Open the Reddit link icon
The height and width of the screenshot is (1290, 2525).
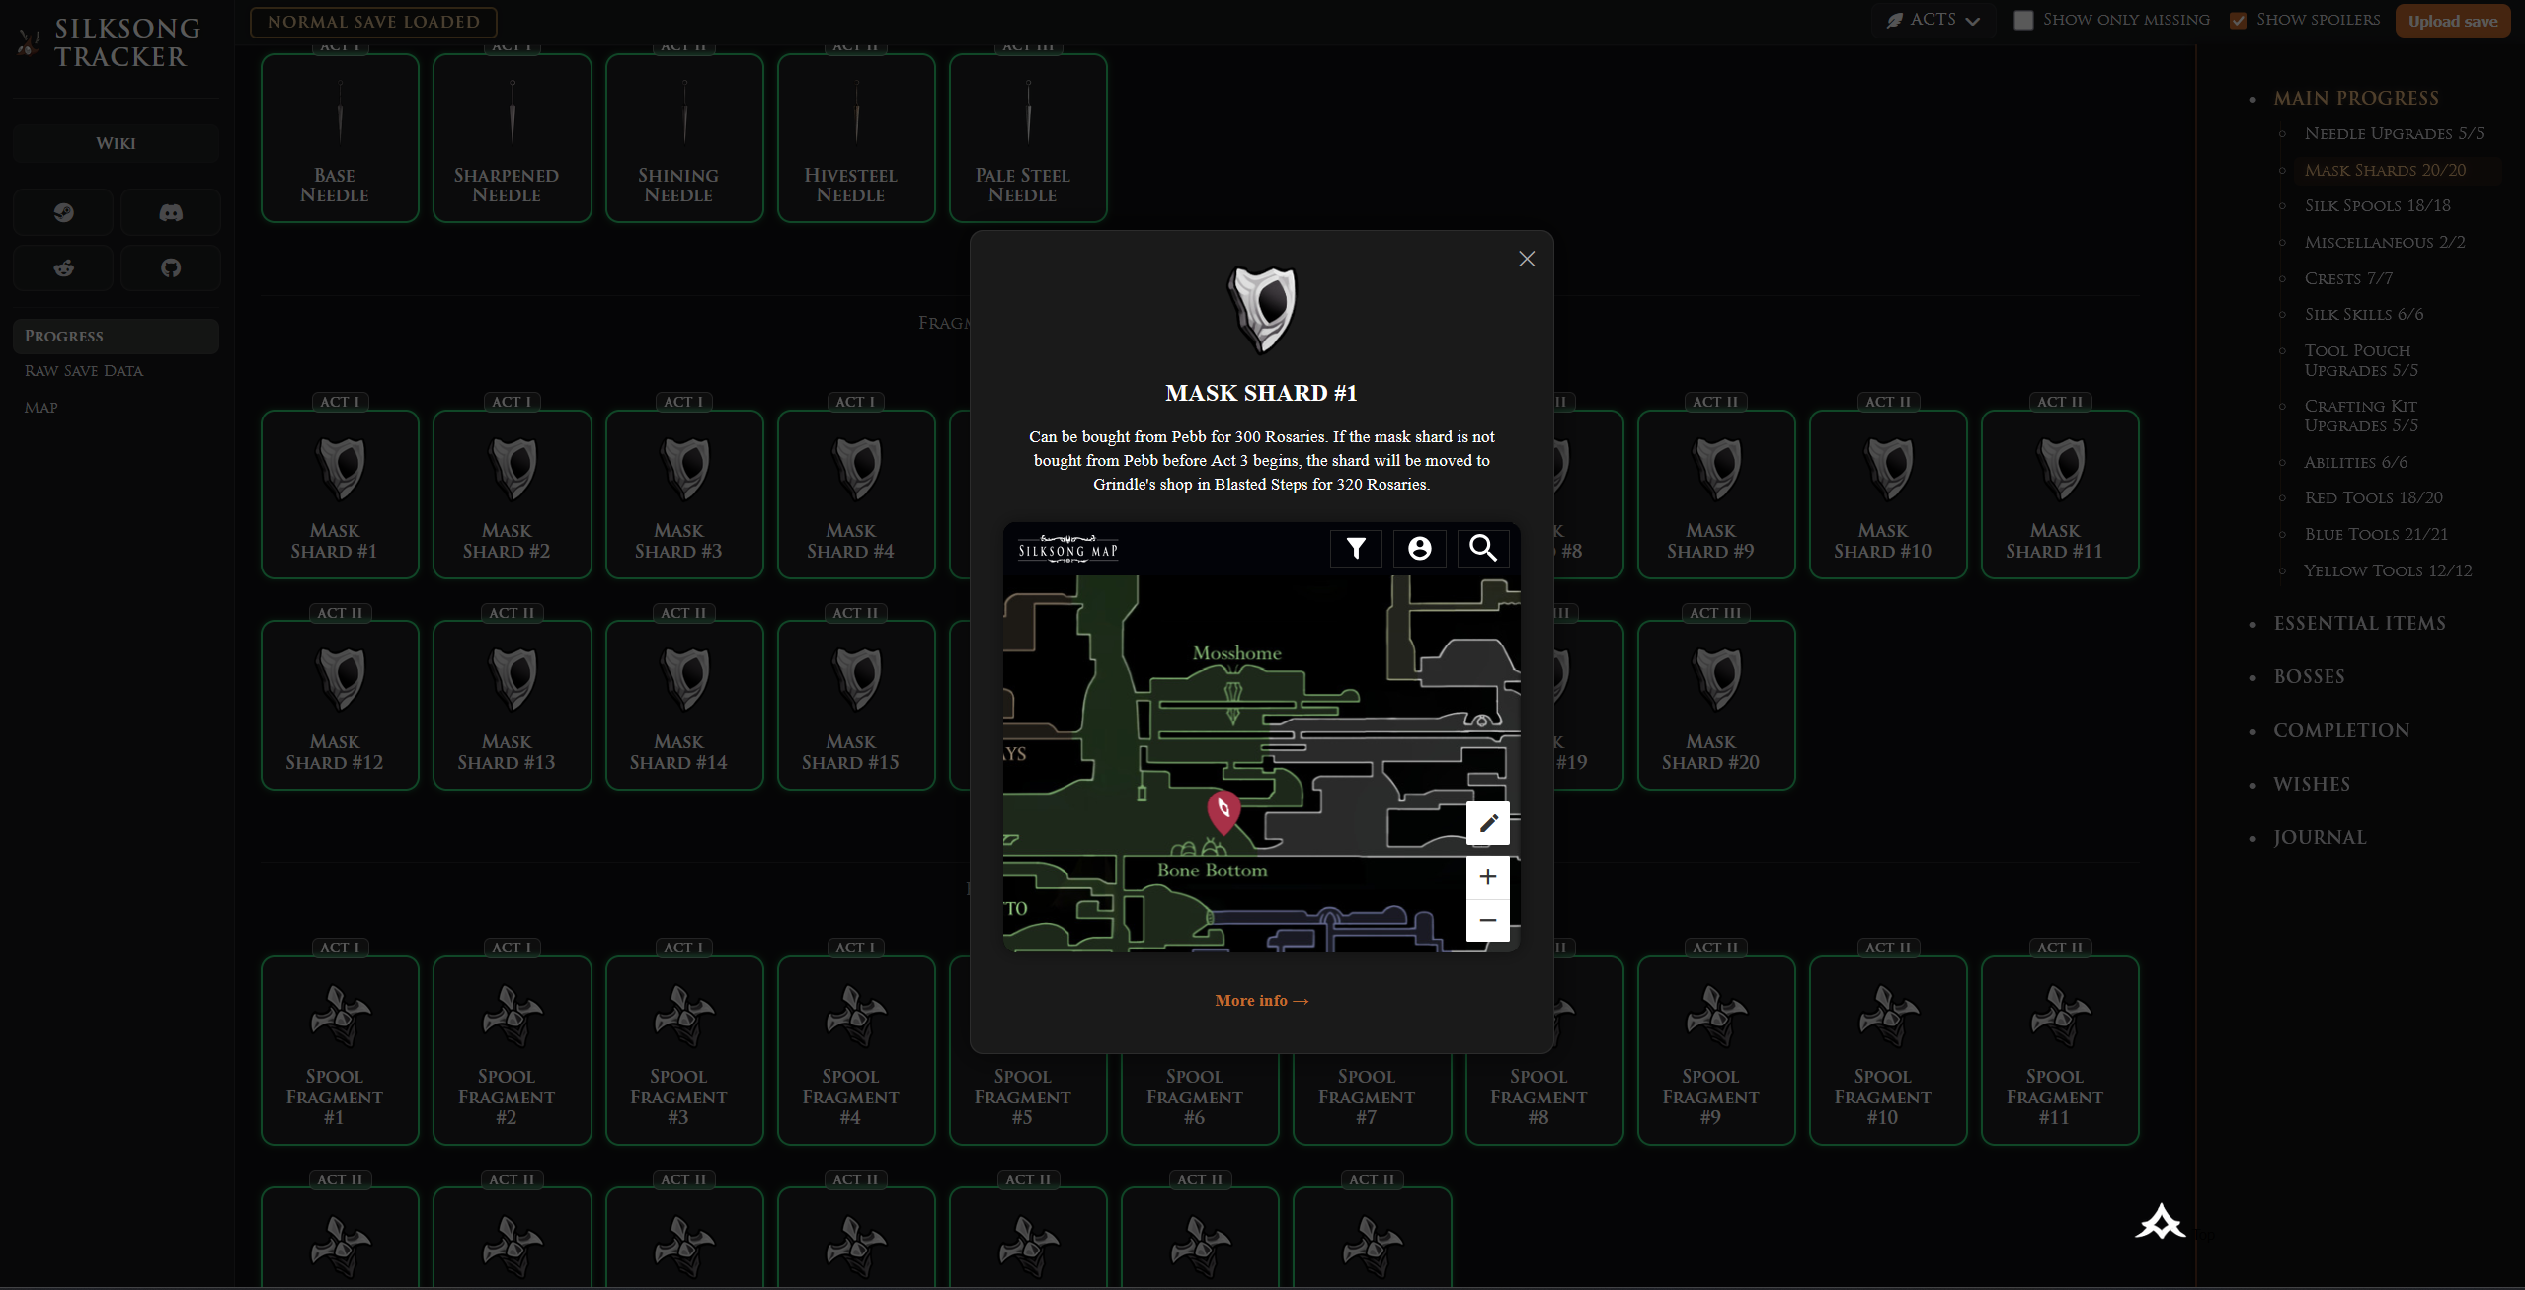pyautogui.click(x=64, y=267)
